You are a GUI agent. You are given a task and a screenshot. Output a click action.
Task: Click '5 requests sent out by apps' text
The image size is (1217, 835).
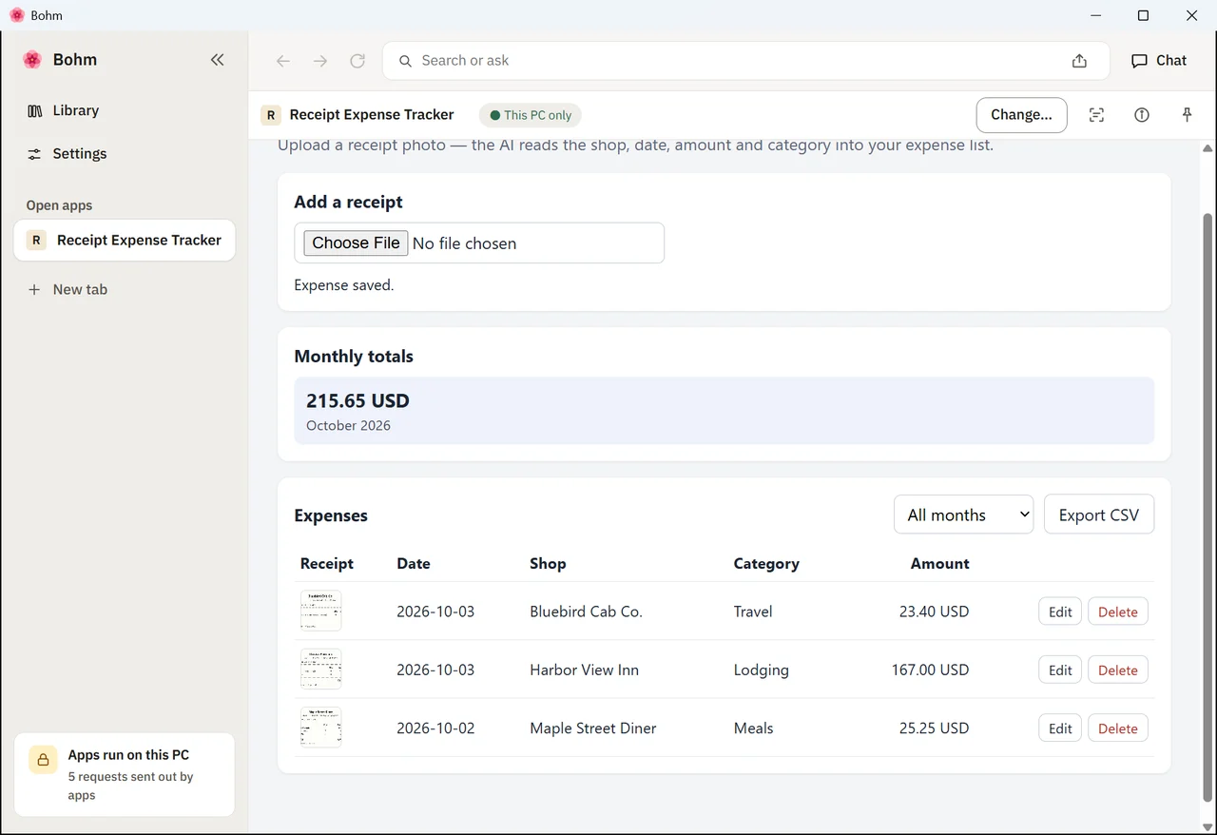(130, 786)
